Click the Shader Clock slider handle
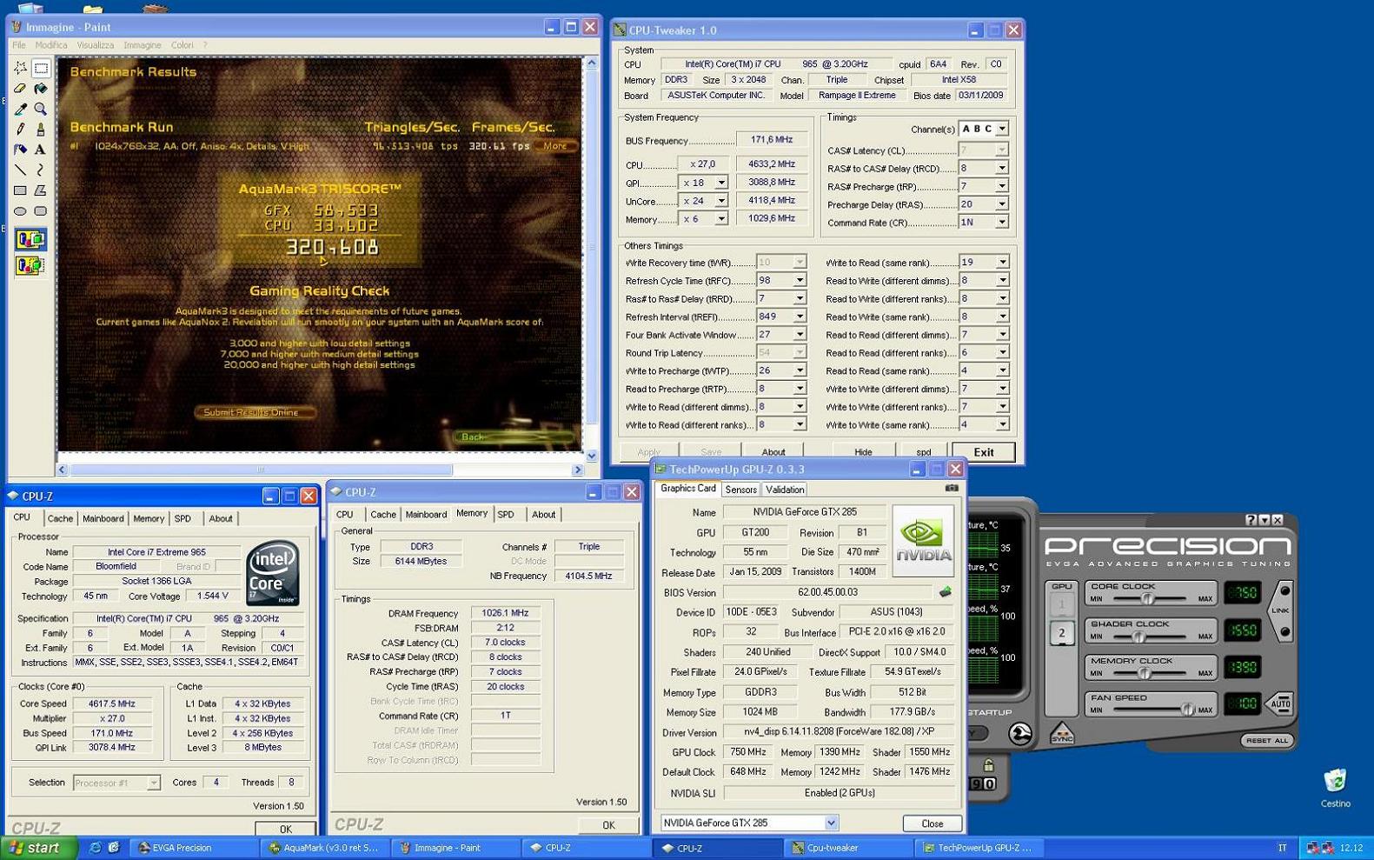 point(1138,637)
